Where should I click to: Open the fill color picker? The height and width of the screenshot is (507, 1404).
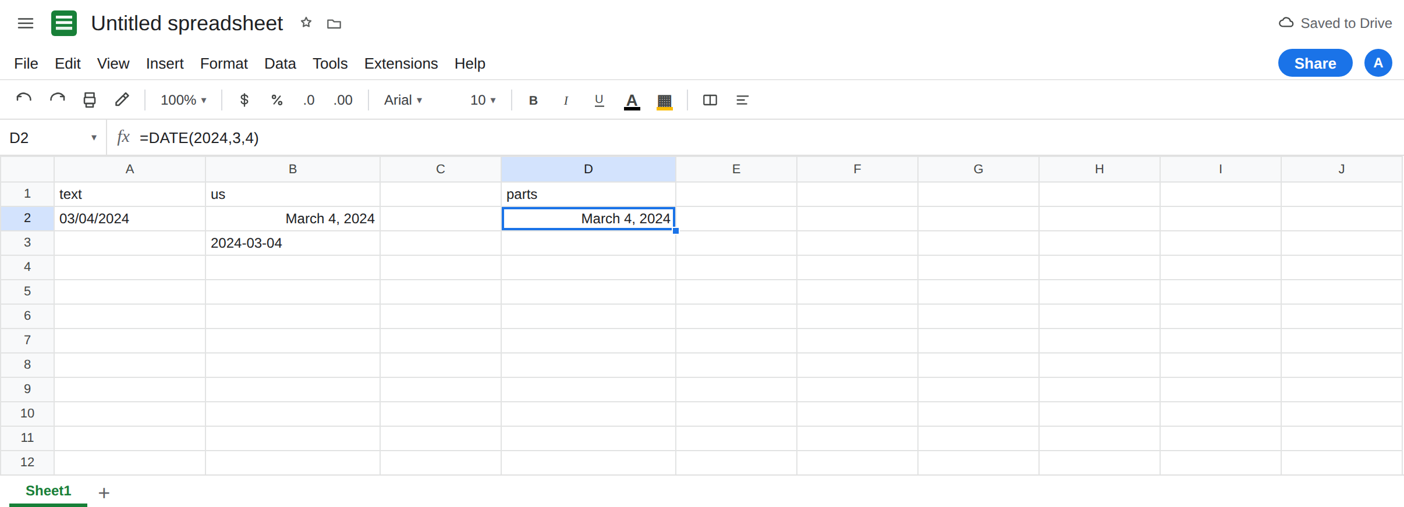point(665,101)
